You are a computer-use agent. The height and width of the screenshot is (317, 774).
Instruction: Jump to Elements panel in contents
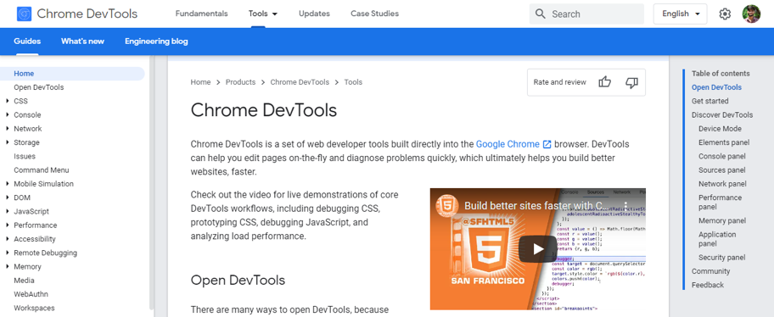724,142
